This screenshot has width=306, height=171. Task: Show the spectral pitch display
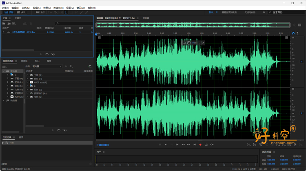[43, 12]
